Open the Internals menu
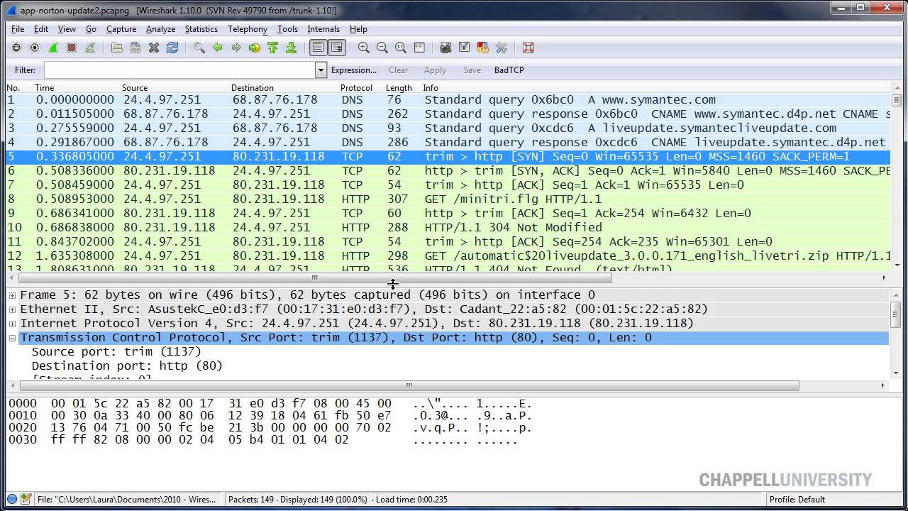 point(323,29)
